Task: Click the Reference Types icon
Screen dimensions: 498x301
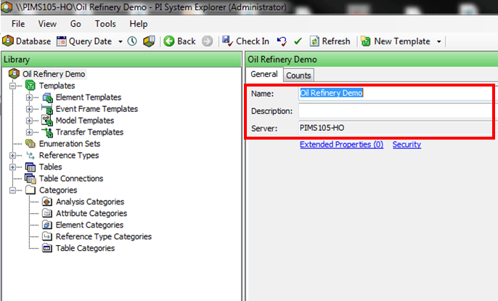Action: point(30,156)
